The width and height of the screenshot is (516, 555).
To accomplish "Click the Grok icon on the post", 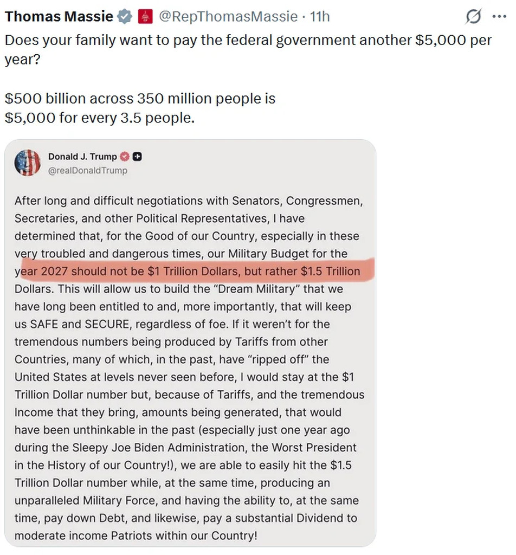I will [x=474, y=17].
